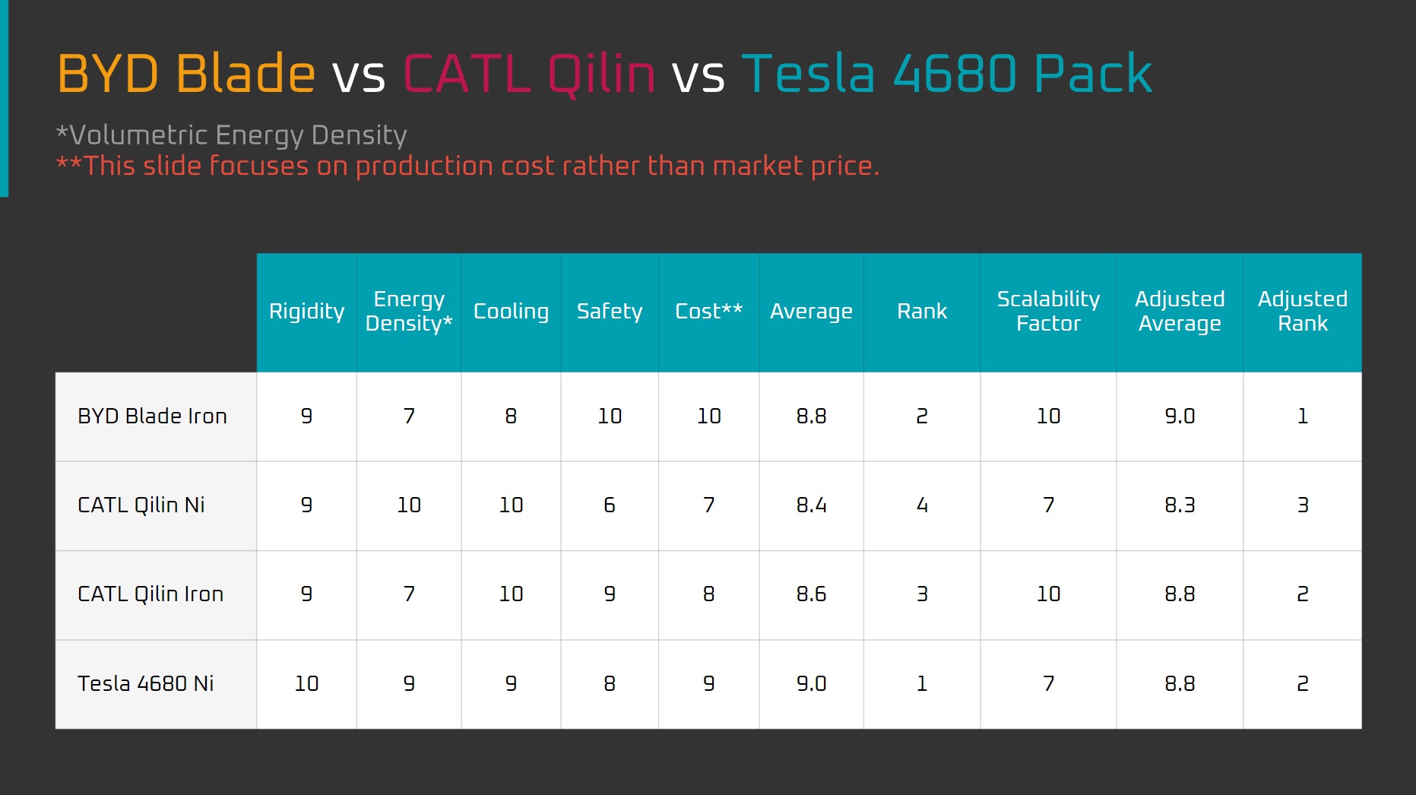The image size is (1416, 795).
Task: Select the Scalability Factor header
Action: pos(1048,312)
